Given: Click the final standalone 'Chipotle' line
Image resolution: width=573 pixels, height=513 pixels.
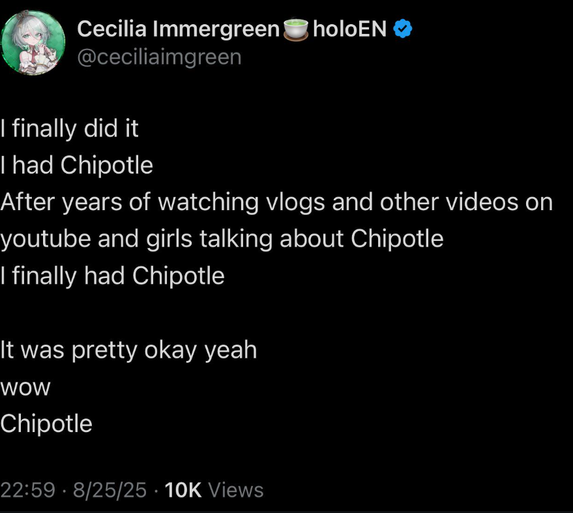Looking at the screenshot, I should coord(46,424).
